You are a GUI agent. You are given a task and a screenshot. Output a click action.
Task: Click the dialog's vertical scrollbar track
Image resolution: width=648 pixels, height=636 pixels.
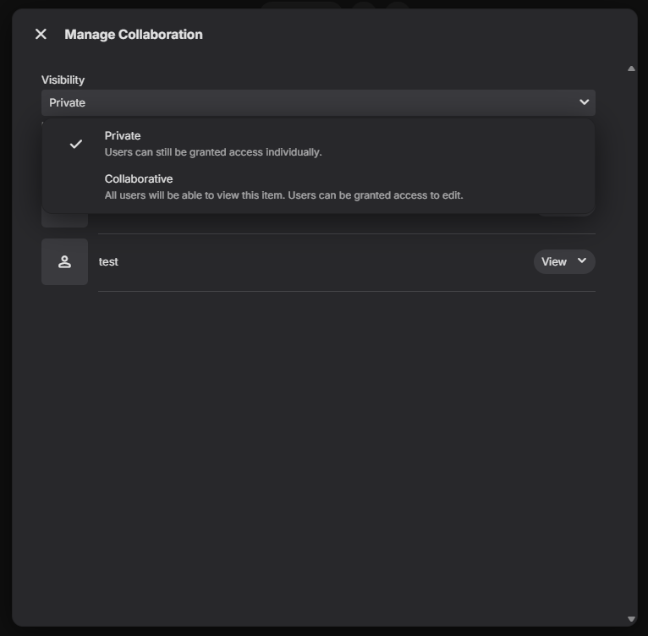[x=631, y=338]
